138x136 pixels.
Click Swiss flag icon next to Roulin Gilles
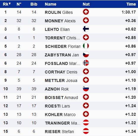pos(86,12)
